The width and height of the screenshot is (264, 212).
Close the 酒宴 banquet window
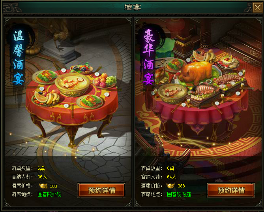point(257,8)
